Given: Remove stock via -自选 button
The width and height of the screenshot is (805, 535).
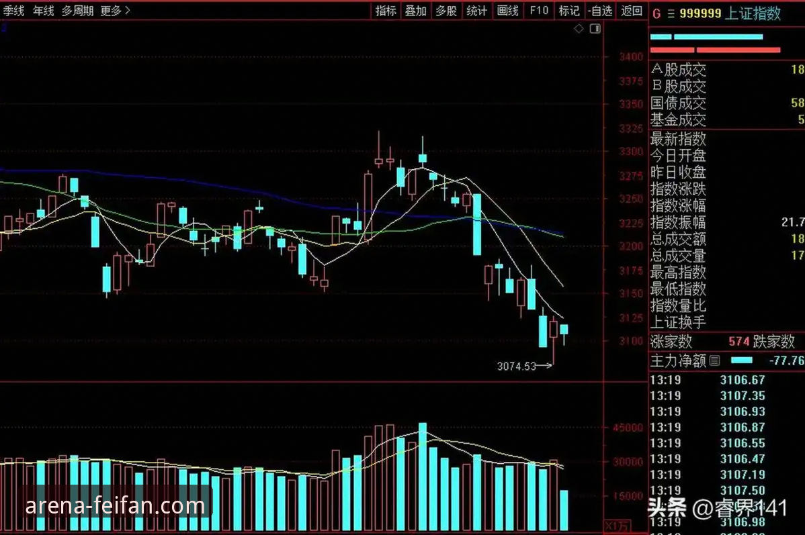Looking at the screenshot, I should [599, 11].
